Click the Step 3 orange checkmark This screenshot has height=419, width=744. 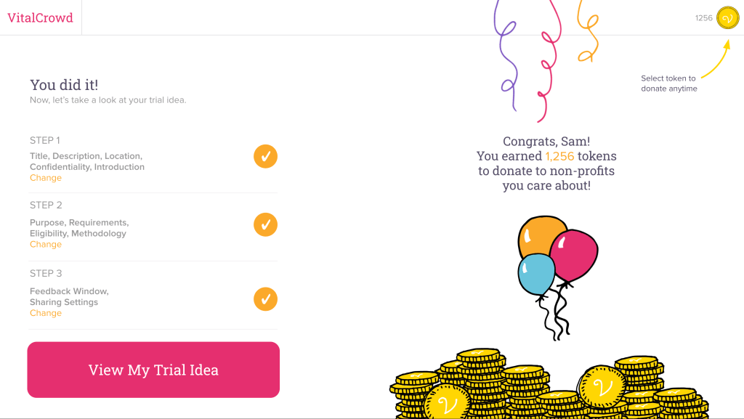(x=265, y=298)
